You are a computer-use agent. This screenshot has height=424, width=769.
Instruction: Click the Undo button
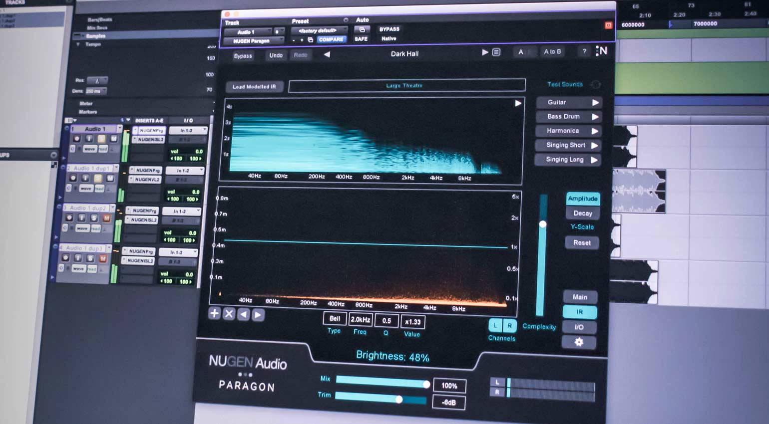click(x=276, y=55)
